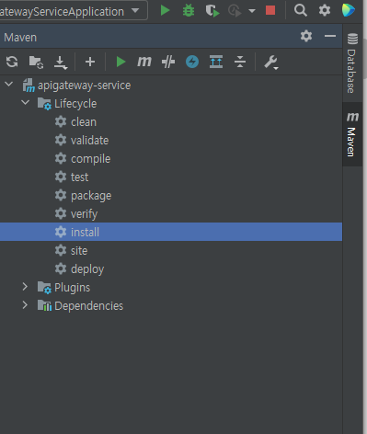Select the deploy lifecycle goal

point(87,269)
